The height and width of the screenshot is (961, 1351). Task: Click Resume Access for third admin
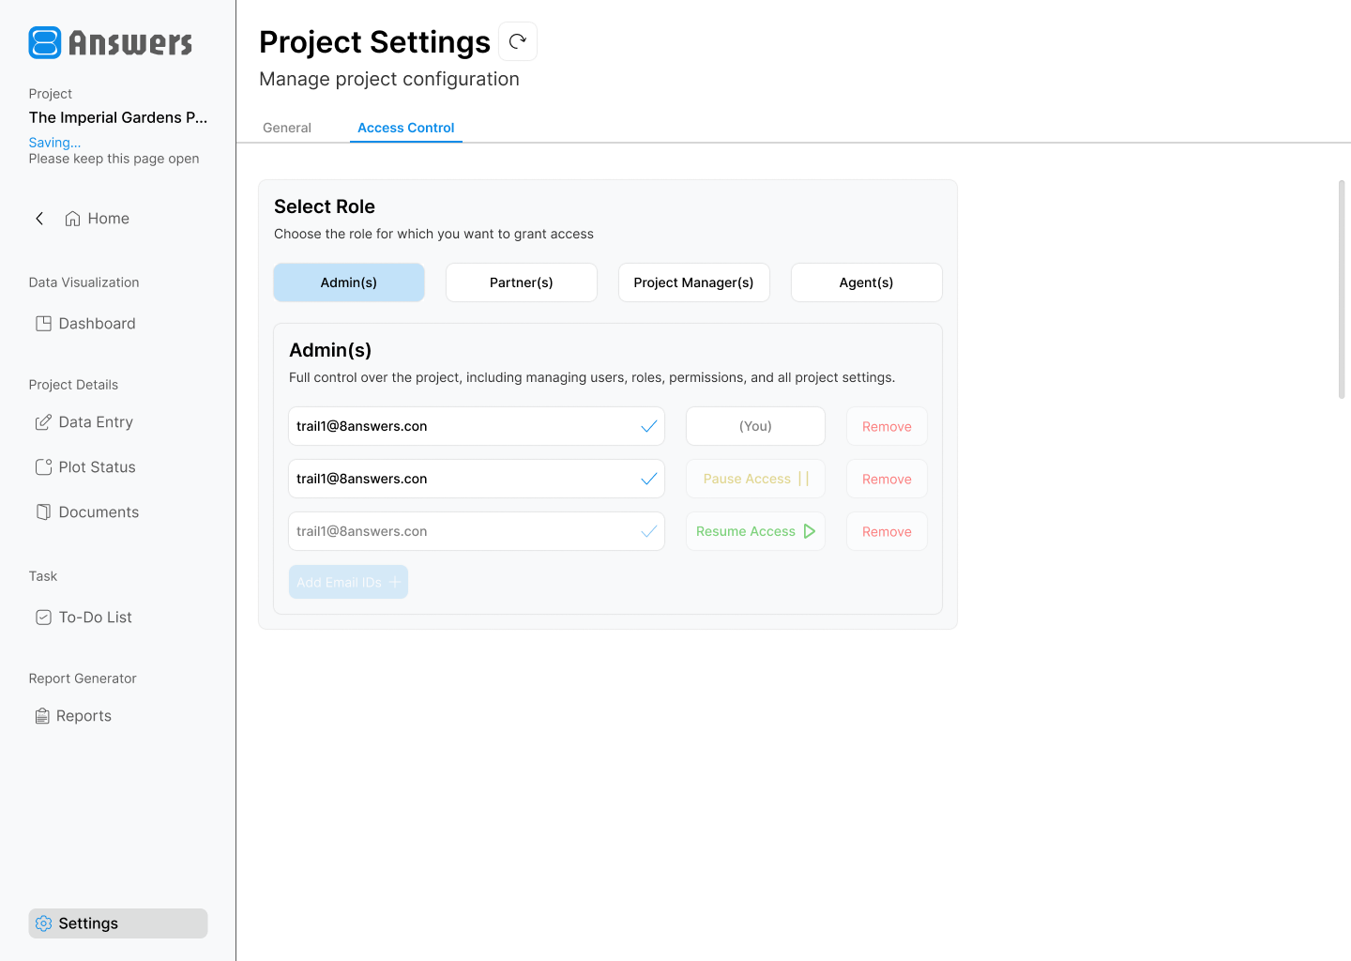click(756, 531)
